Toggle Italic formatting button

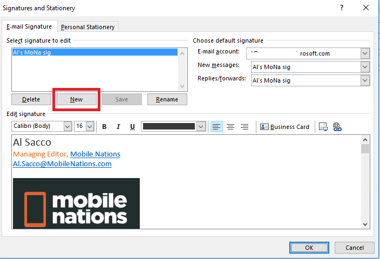tap(118, 127)
